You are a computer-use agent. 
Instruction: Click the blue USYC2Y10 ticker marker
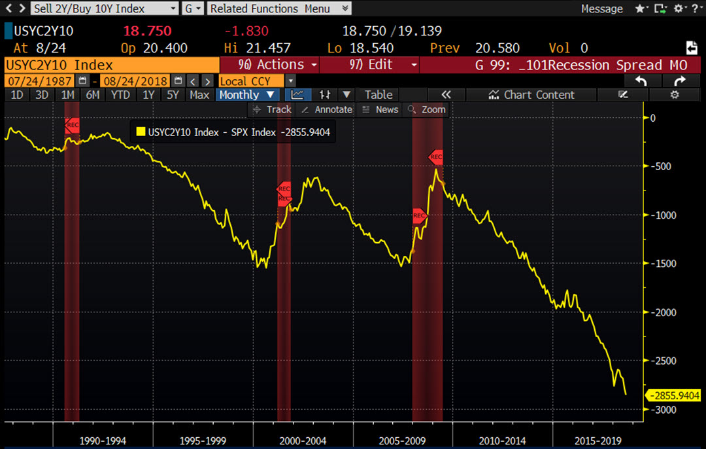8,31
